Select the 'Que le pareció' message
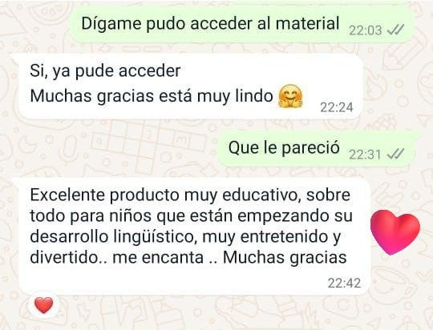This screenshot has width=433, height=330. coord(318,149)
